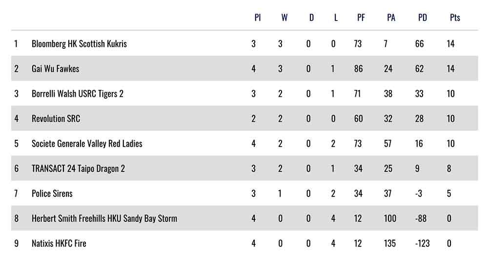Viewport: 488px width, 262px height.
Task: Sort by the W wins column header
Action: (x=284, y=18)
